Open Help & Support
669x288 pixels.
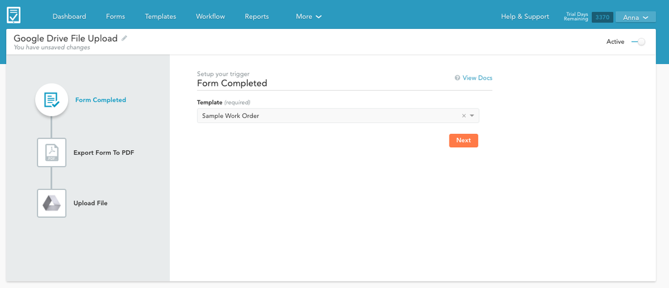point(525,17)
